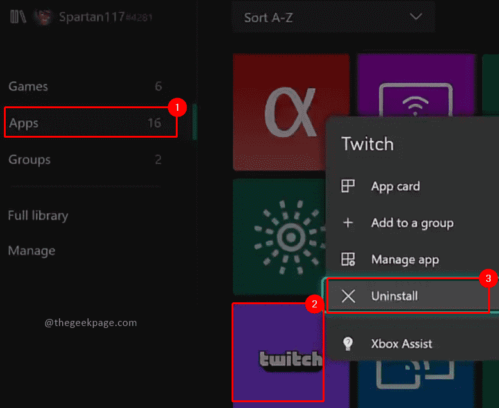Select the blue app tile behind menu
Screen dimensions: 499x408
tap(416, 384)
